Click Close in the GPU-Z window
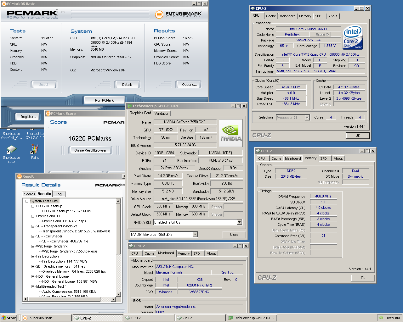This screenshot has width=403, height=322. coord(234,235)
